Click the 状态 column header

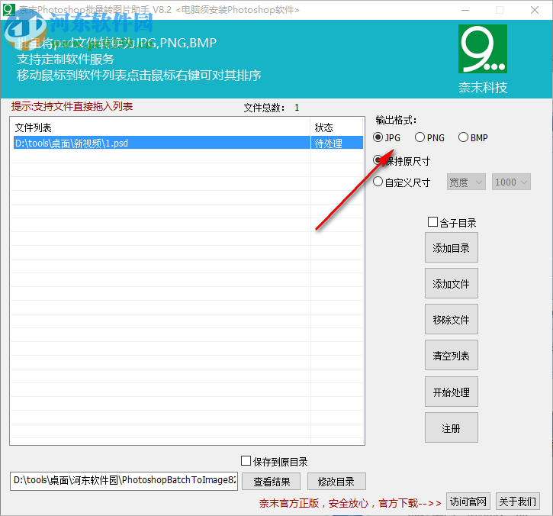pyautogui.click(x=337, y=127)
